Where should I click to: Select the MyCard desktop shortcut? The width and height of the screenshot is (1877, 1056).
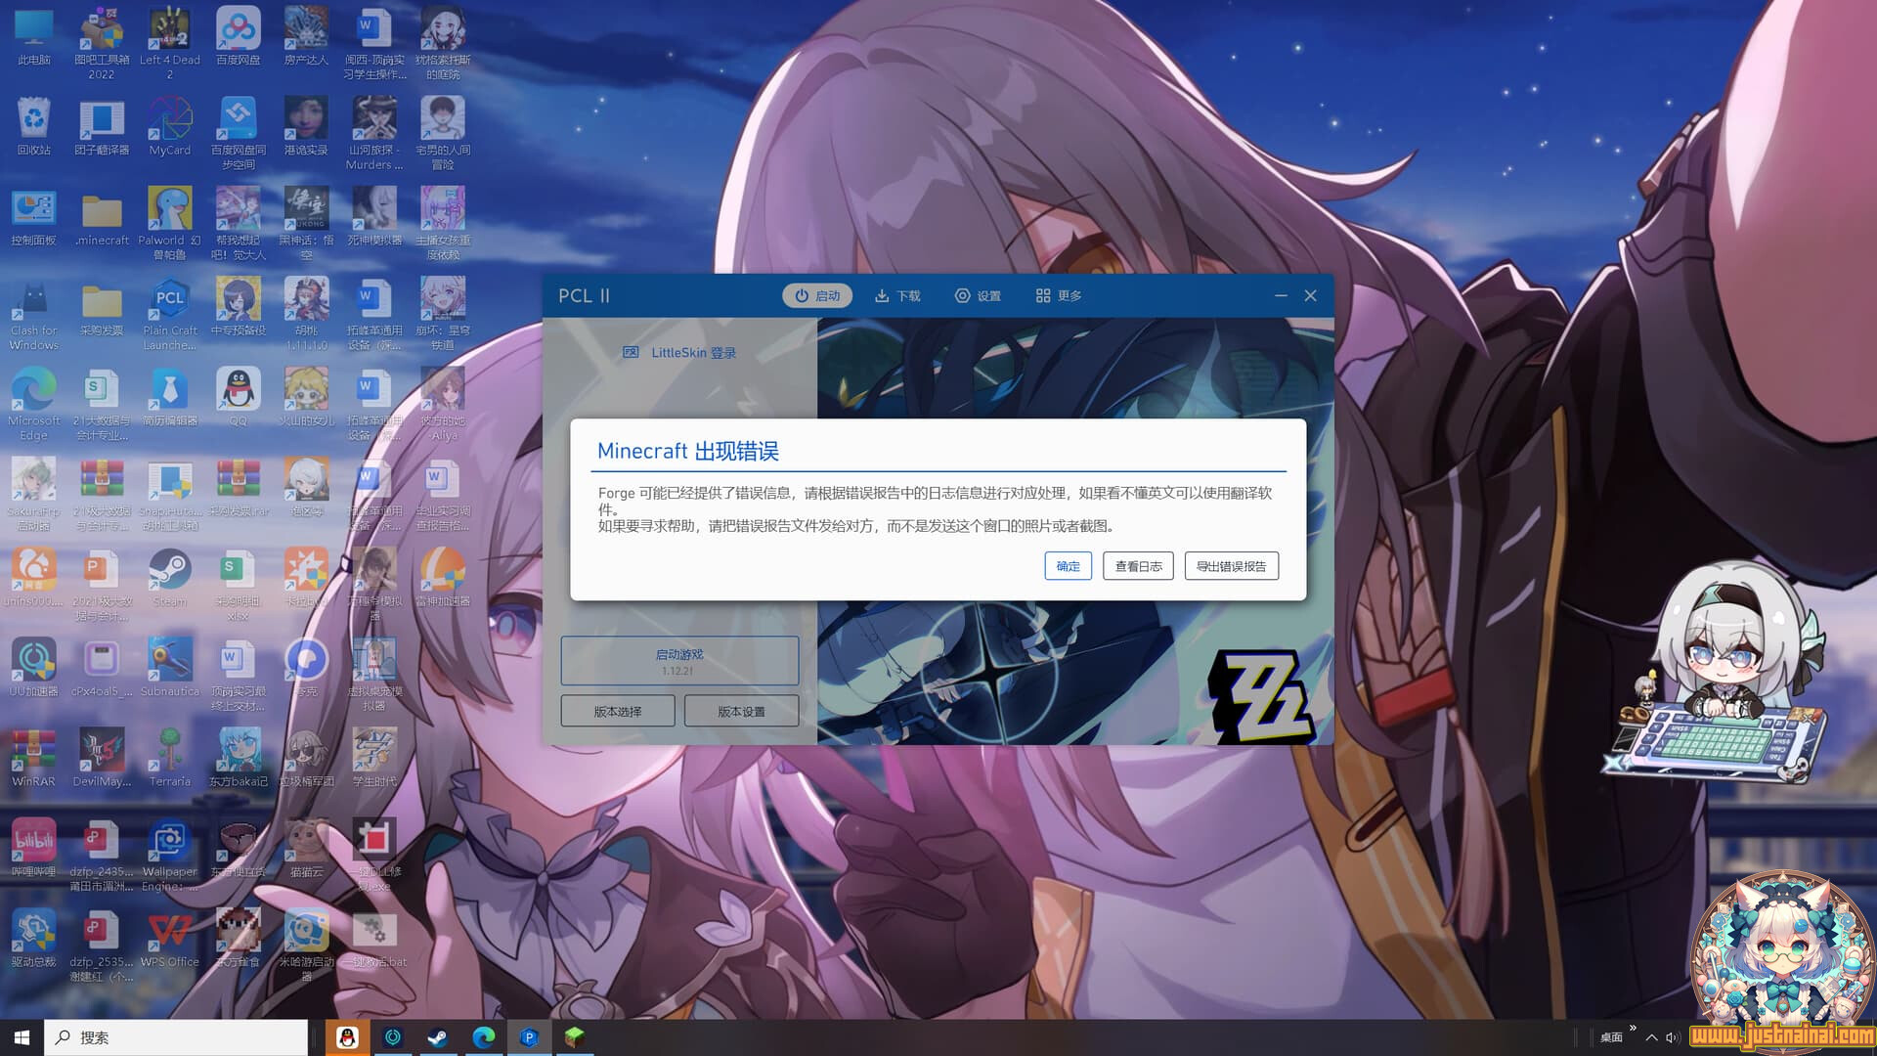tap(169, 128)
